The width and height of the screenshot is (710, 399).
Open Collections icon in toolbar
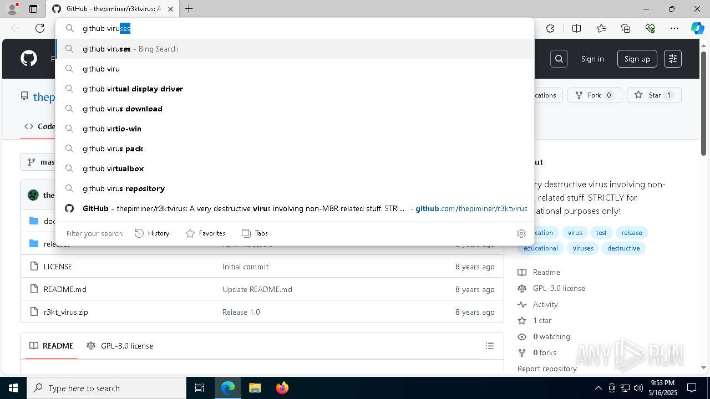[626, 28]
